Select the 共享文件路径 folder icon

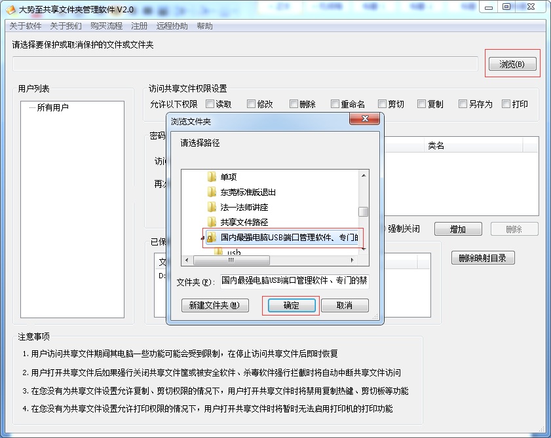click(212, 222)
